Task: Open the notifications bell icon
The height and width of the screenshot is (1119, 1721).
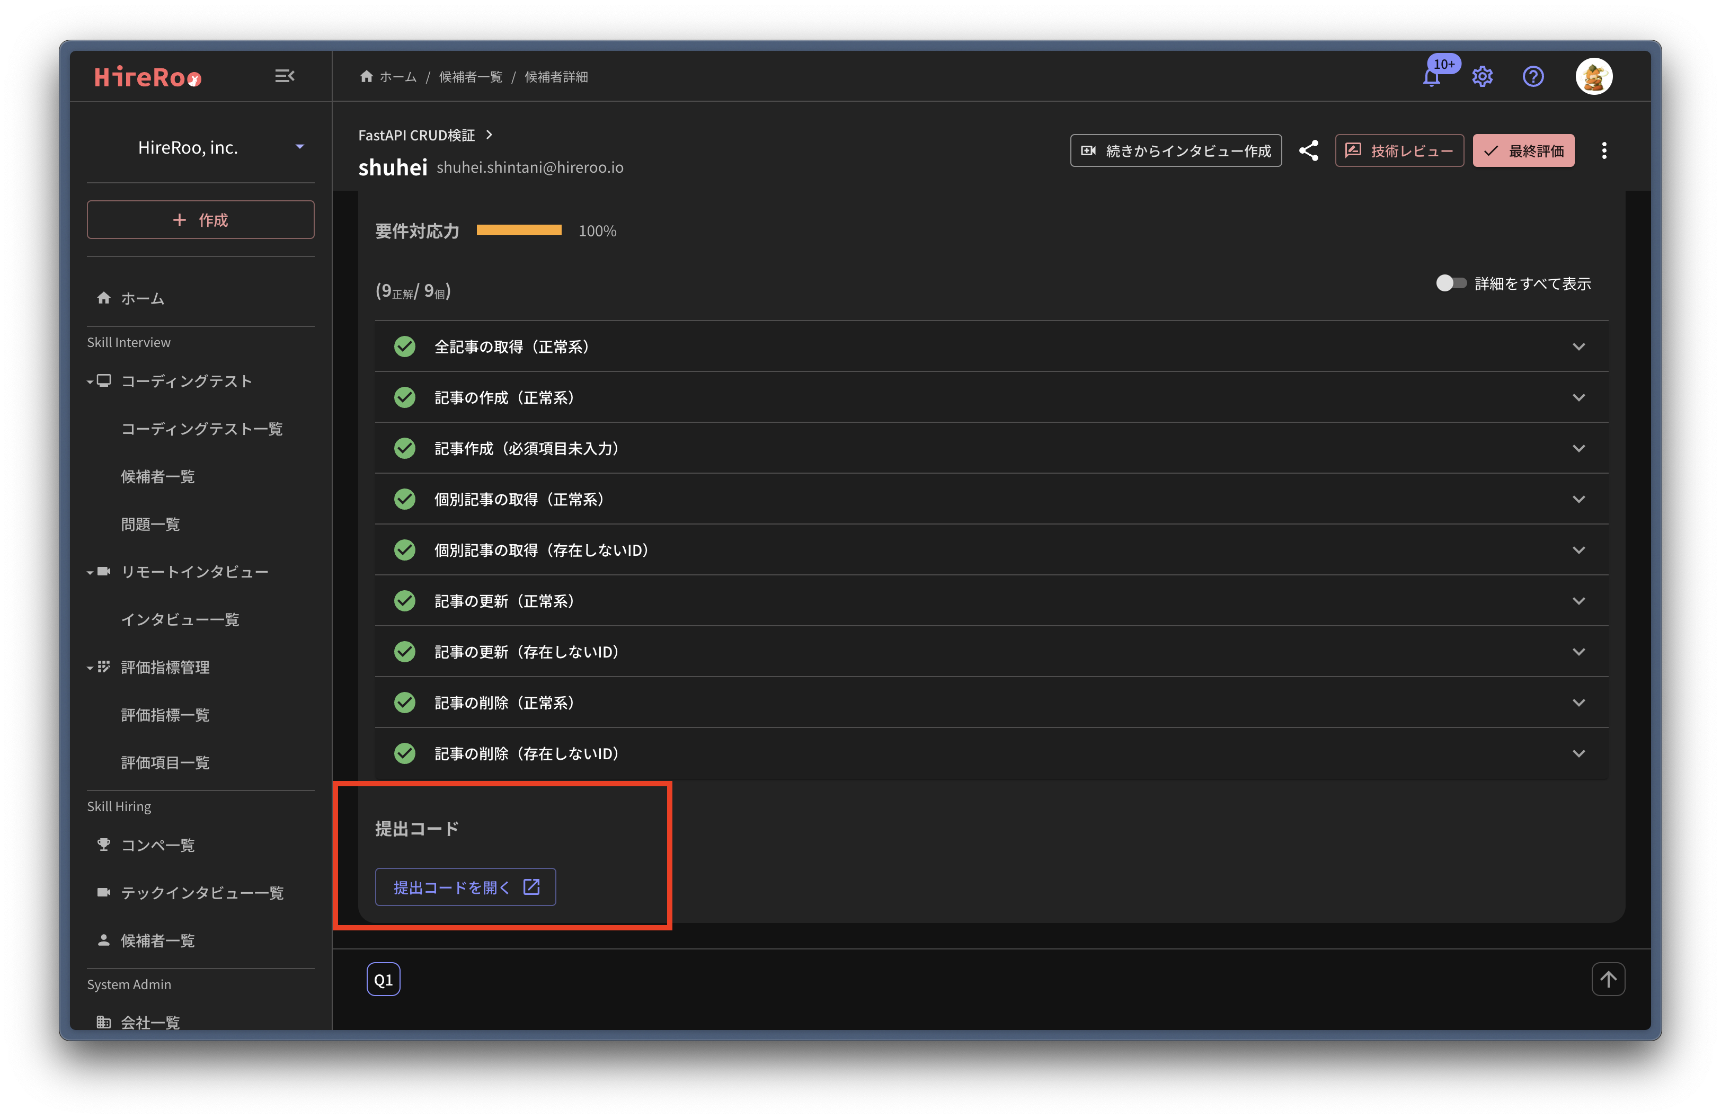Action: (1431, 77)
